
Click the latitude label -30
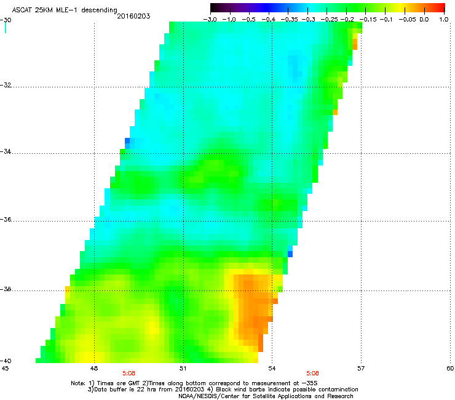pos(6,20)
